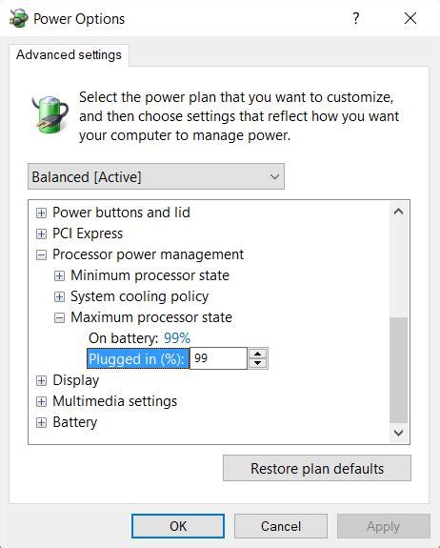This screenshot has height=548, width=440.
Task: Collapse Processor power management node
Action: point(41,254)
